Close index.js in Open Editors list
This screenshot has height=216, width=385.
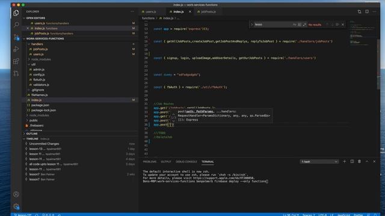(28, 28)
